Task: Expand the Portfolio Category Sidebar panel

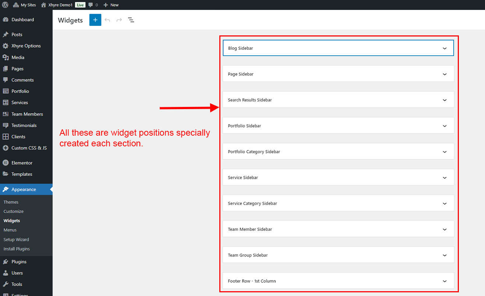Action: (x=338, y=152)
